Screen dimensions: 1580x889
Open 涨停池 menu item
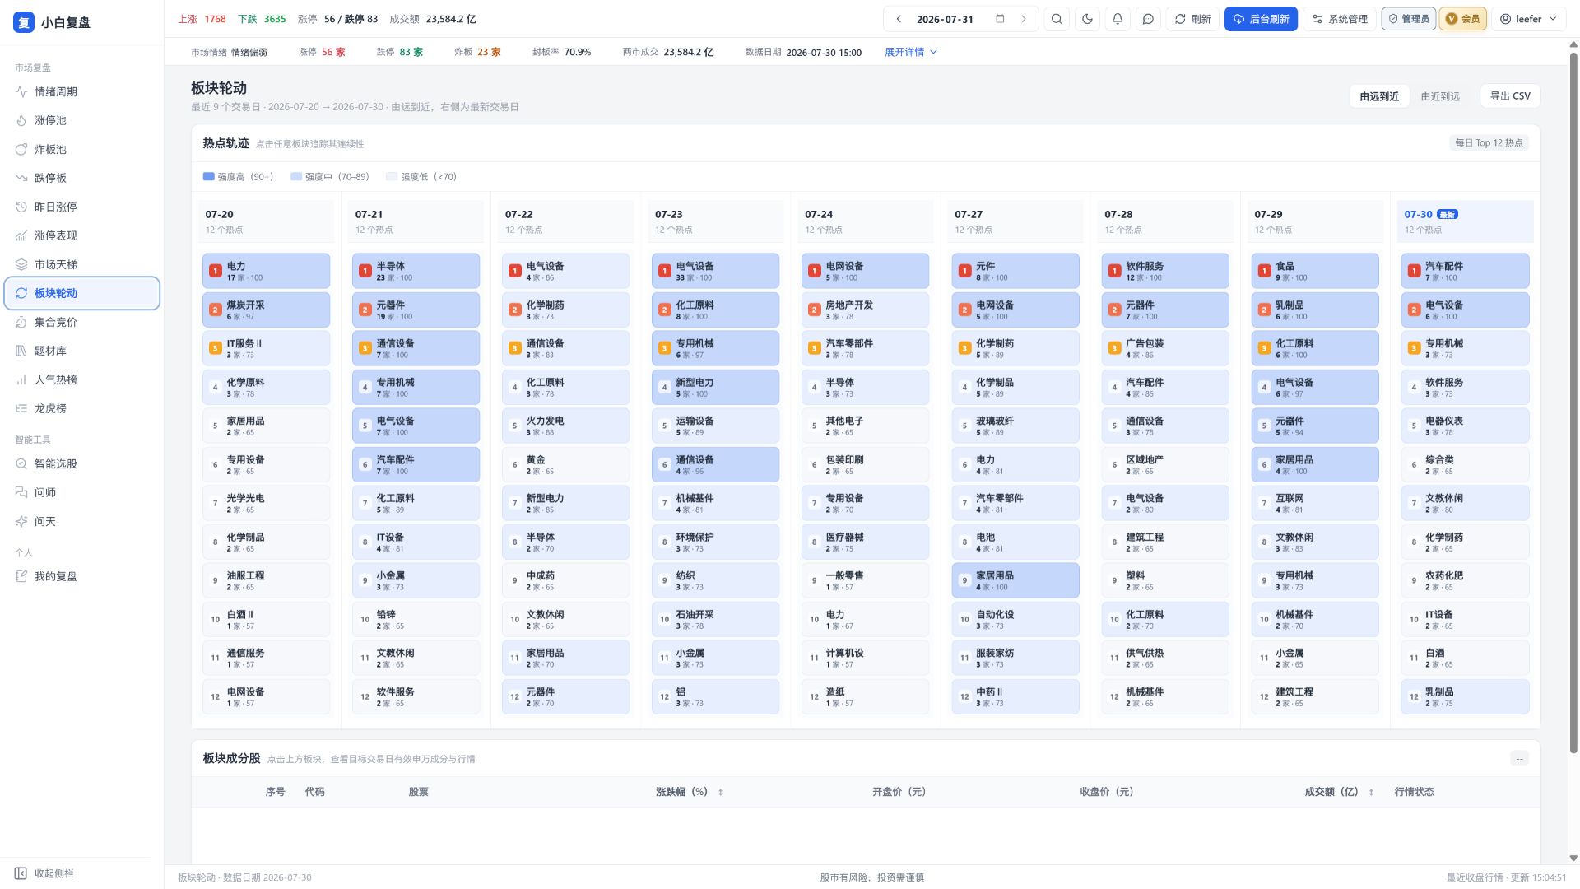pos(82,120)
